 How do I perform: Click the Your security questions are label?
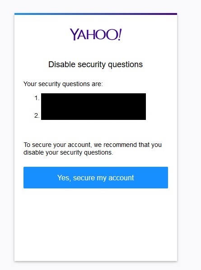pos(63,84)
